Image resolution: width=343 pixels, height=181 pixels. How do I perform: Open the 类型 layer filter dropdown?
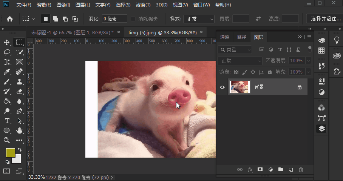coord(235,50)
